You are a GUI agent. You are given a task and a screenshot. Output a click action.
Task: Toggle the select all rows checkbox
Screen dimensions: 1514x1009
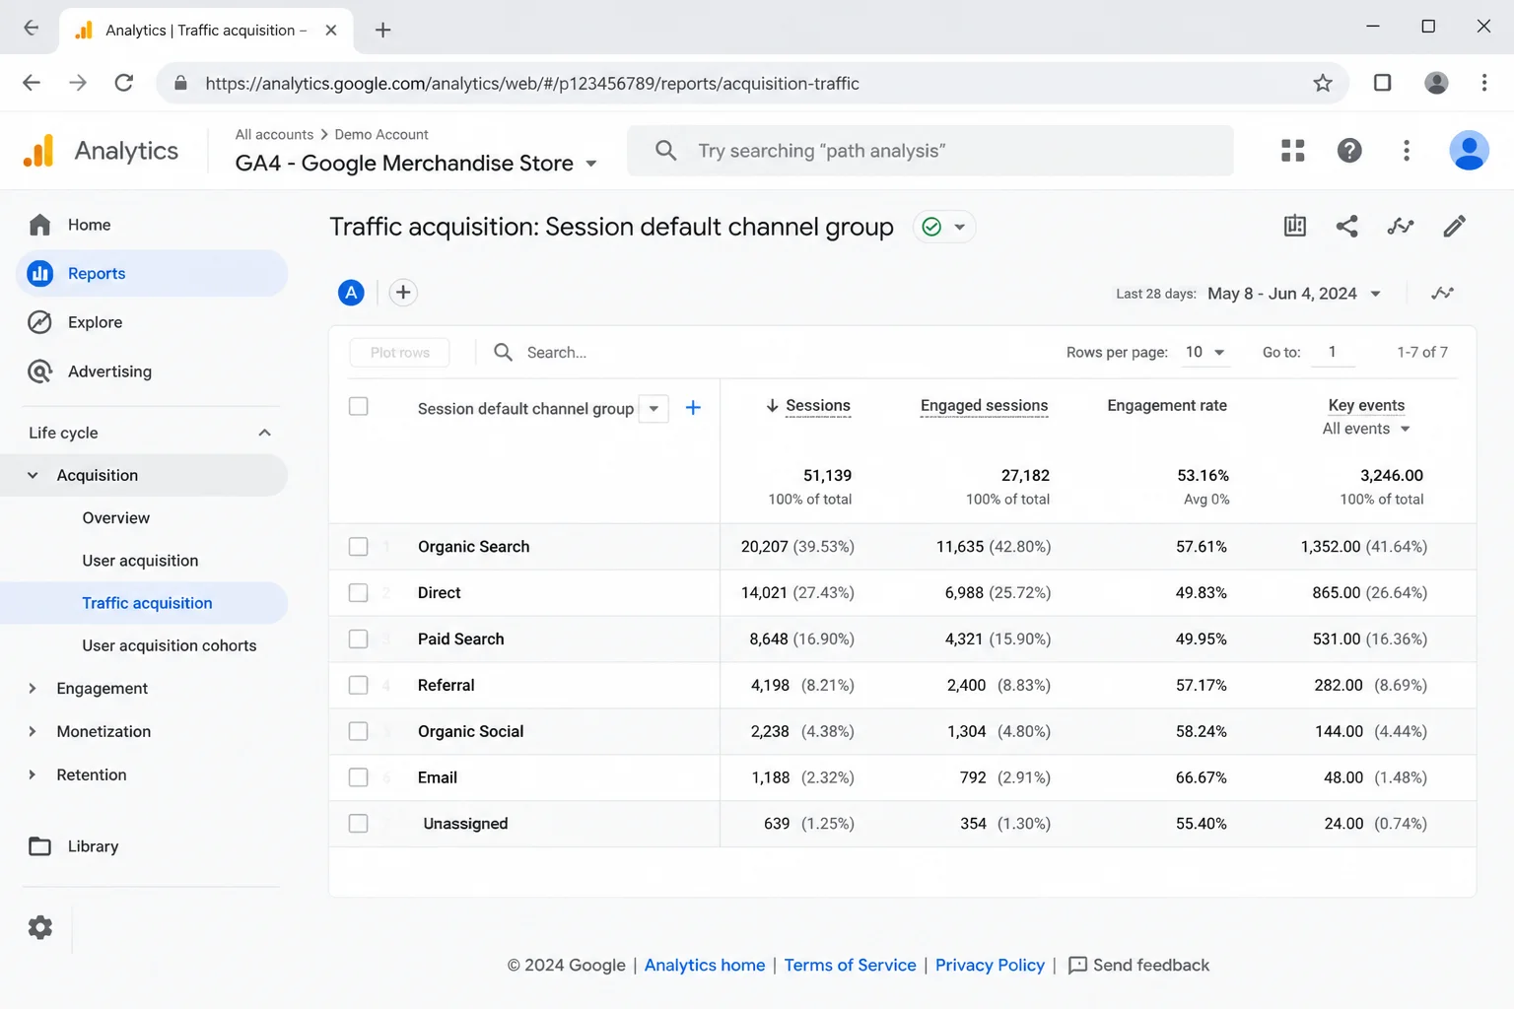coord(359,406)
